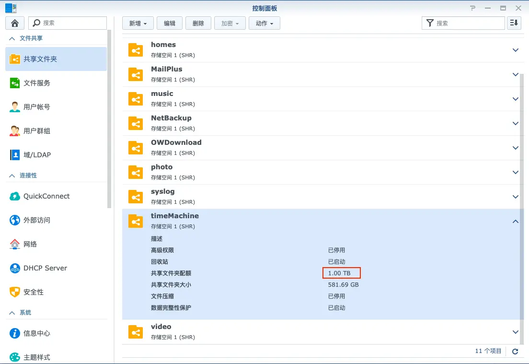Expand the MailPlus folder details
This screenshot has width=529, height=364.
tap(516, 74)
